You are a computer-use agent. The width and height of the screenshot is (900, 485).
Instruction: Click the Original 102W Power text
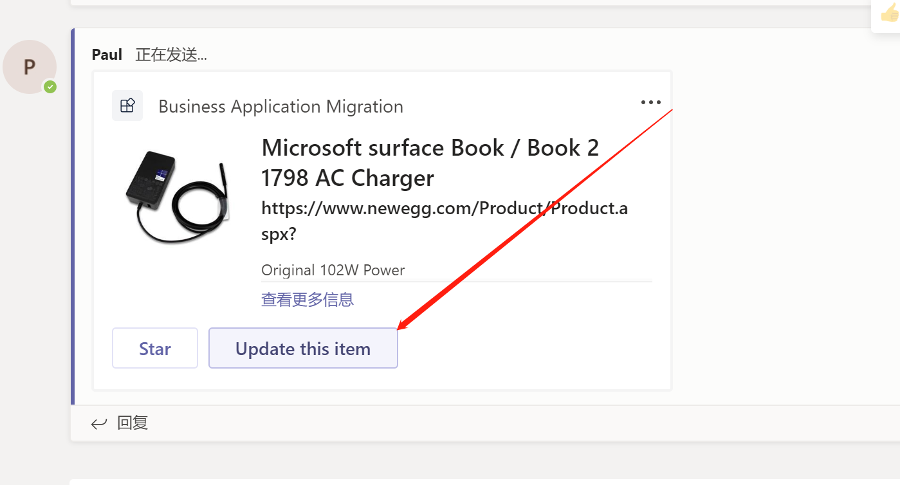(x=333, y=270)
